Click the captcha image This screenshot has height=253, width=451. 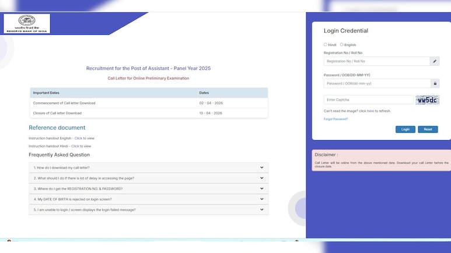[427, 100]
